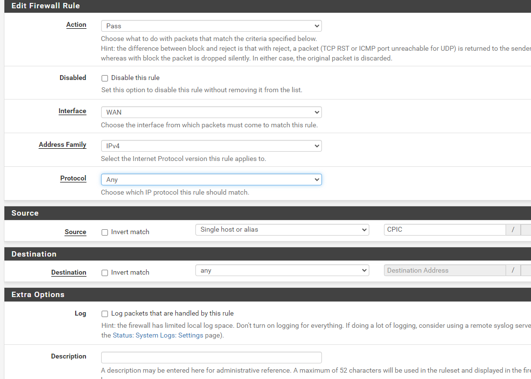The height and width of the screenshot is (379, 531).
Task: Open the Source type dropdown
Action: click(x=282, y=230)
